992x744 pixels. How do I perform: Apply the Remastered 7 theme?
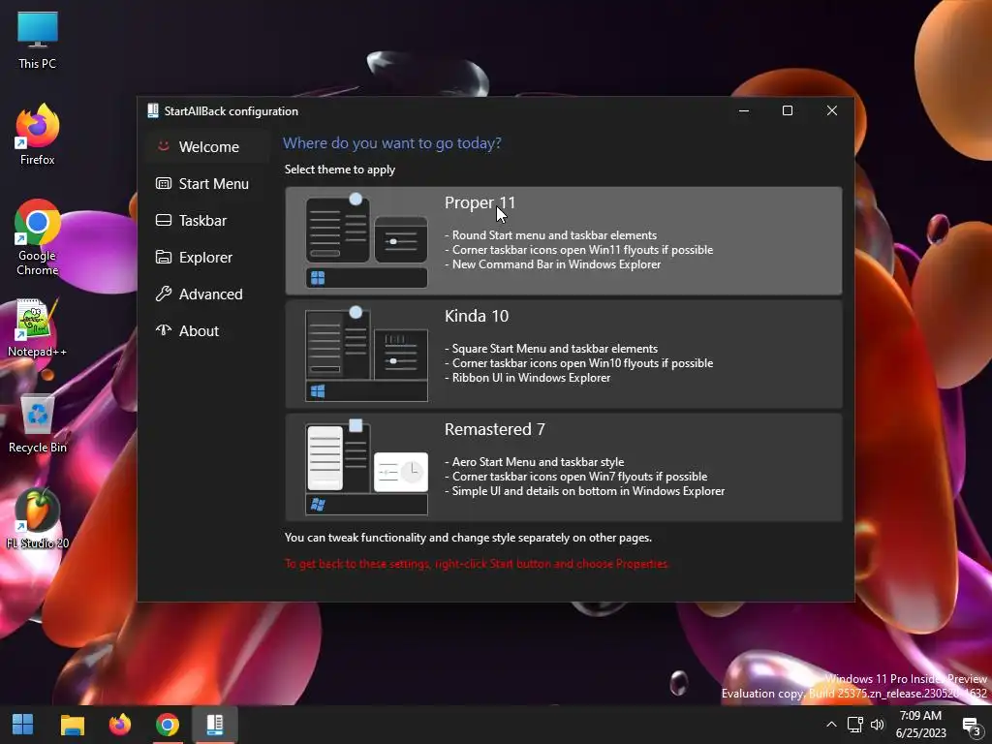click(563, 467)
